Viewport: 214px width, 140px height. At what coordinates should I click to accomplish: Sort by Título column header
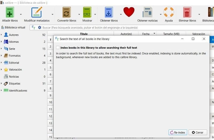(84, 34)
